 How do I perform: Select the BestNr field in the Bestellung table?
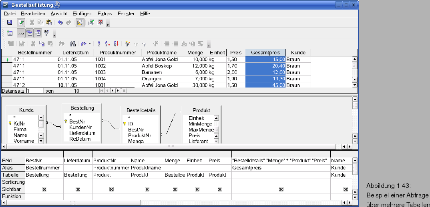coord(77,121)
